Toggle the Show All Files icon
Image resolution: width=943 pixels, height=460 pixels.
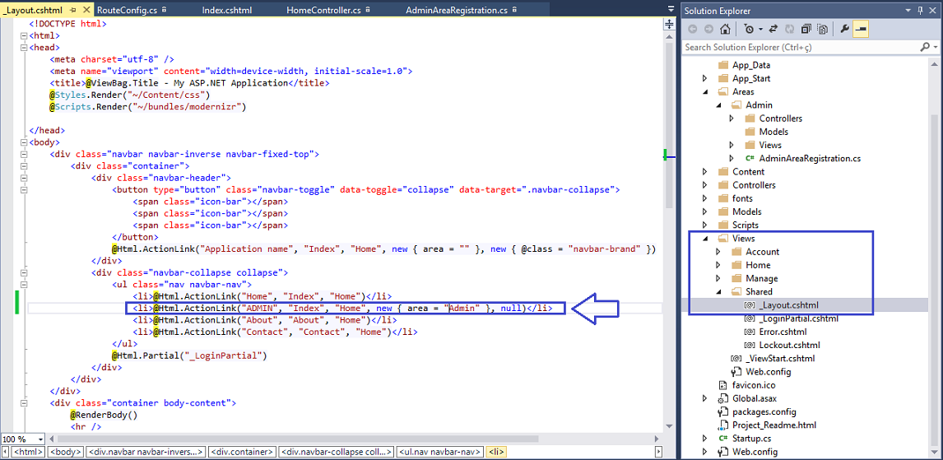point(823,29)
